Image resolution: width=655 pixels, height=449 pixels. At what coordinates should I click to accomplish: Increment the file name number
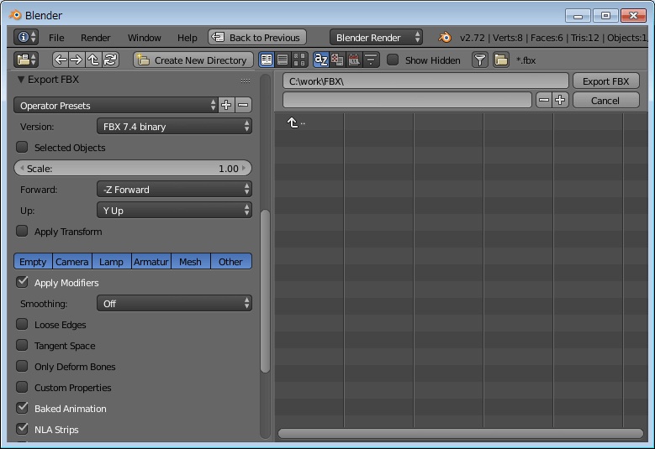tap(560, 100)
